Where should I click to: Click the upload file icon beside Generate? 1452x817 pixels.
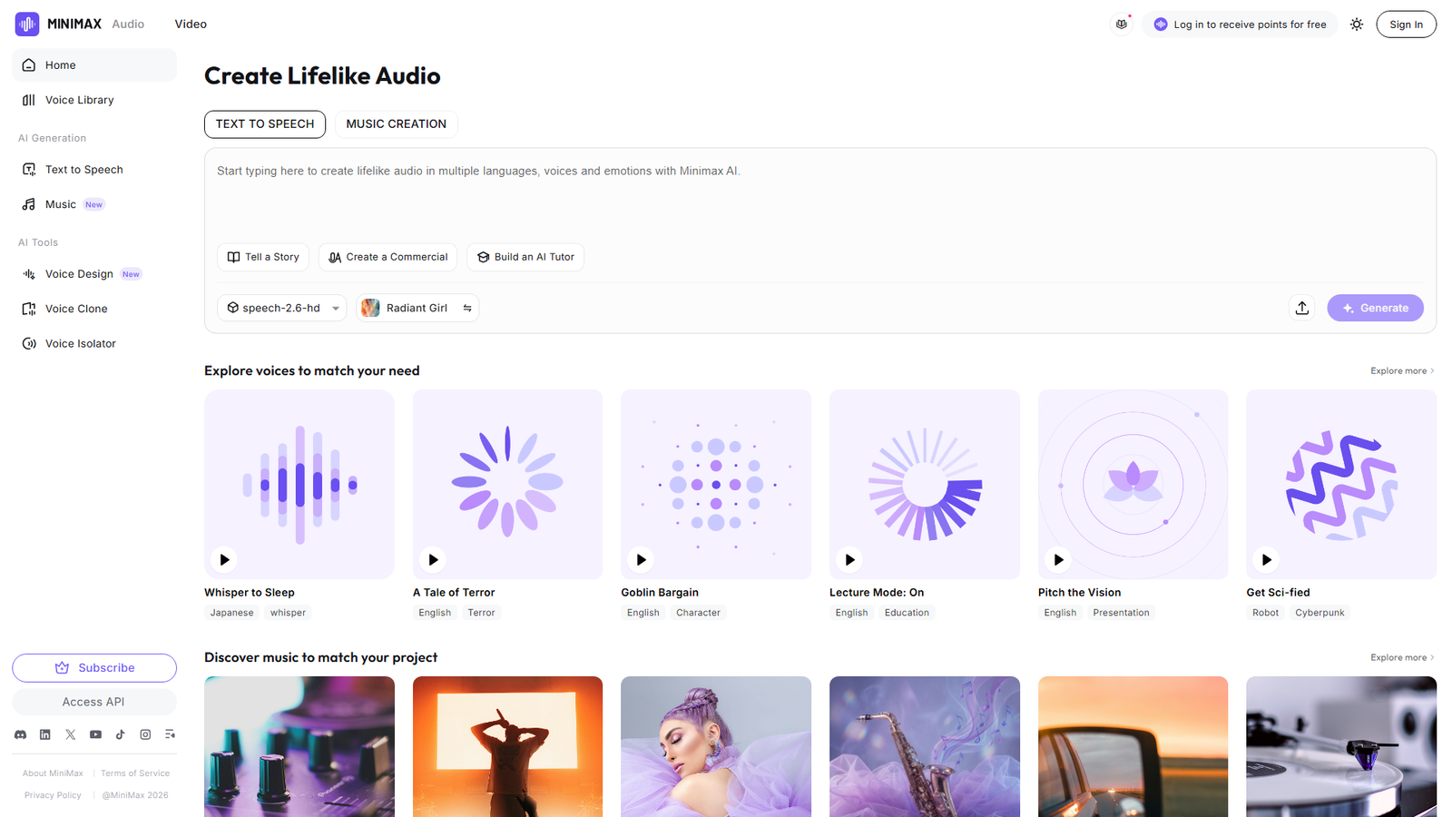click(x=1301, y=308)
